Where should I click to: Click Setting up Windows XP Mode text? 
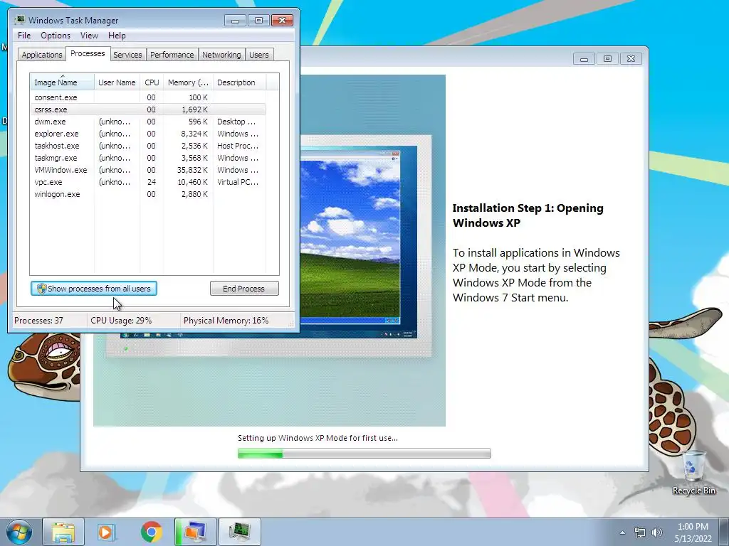[x=318, y=438]
